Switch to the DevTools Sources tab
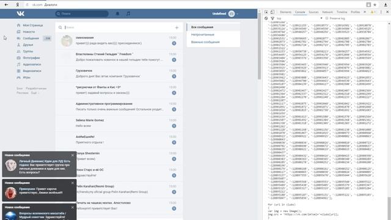Image resolution: width=391 pixels, height=220 pixels. pos(313,12)
